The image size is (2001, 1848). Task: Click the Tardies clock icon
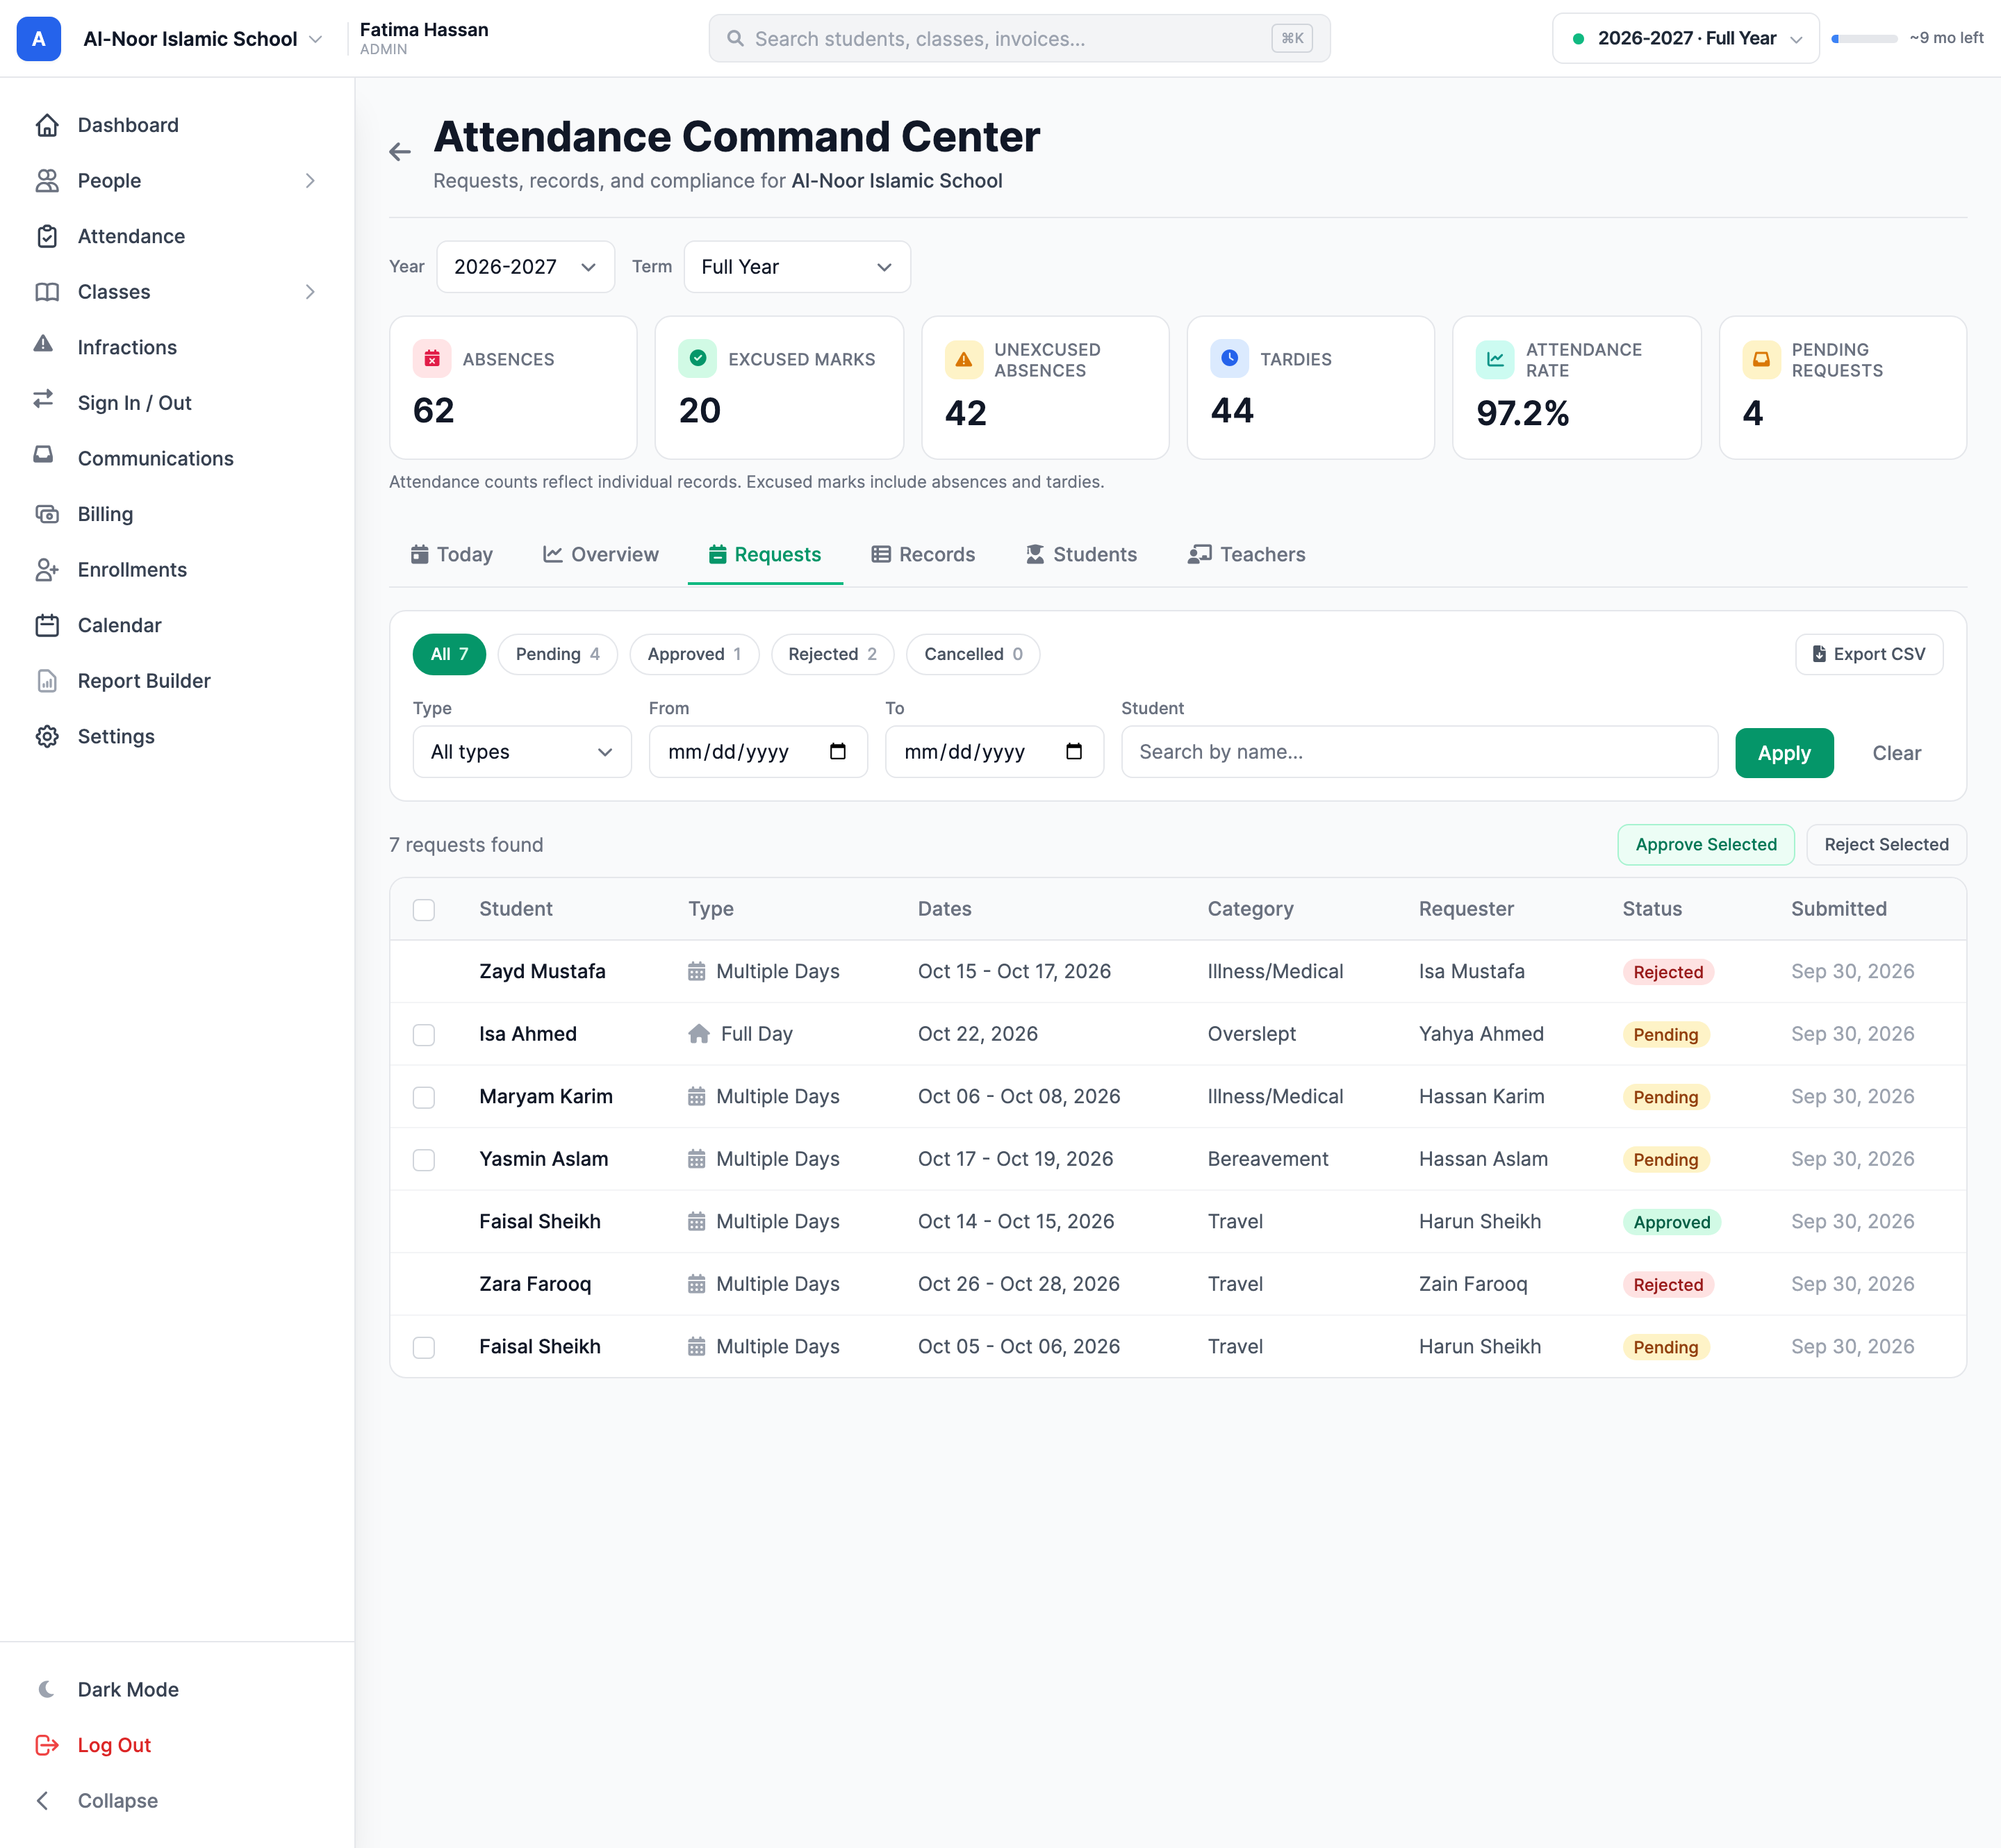(x=1229, y=359)
